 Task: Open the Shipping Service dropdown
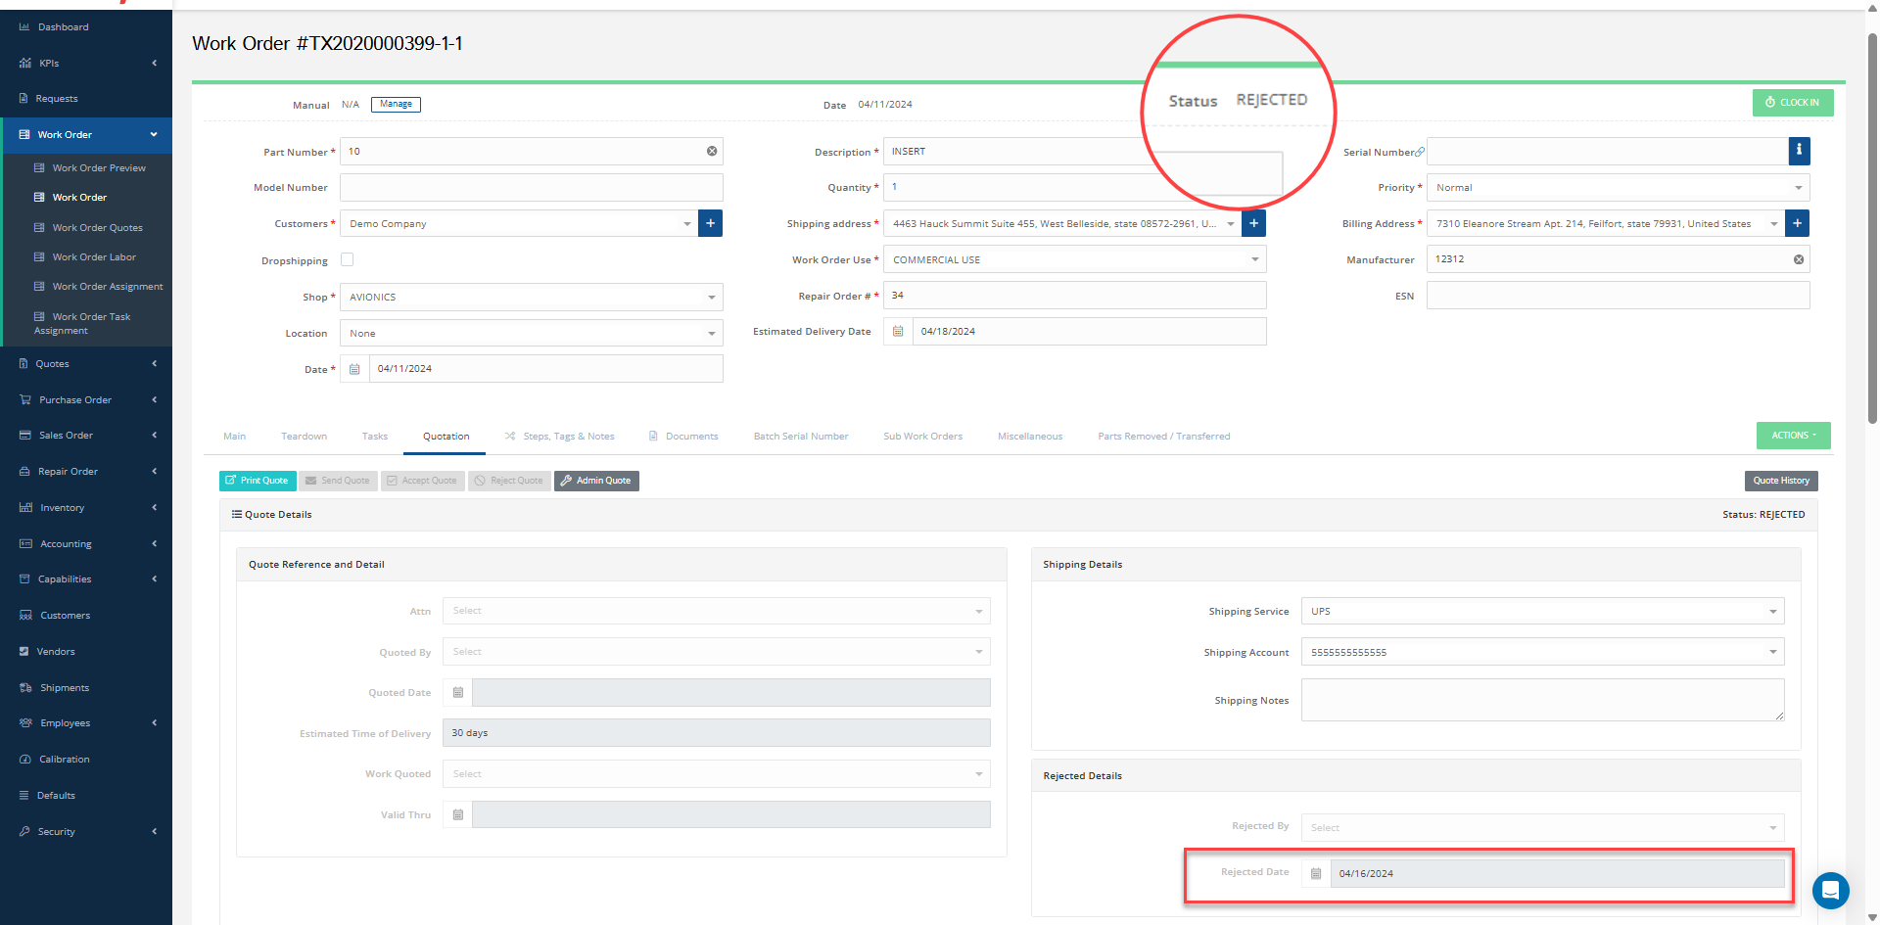click(1542, 611)
